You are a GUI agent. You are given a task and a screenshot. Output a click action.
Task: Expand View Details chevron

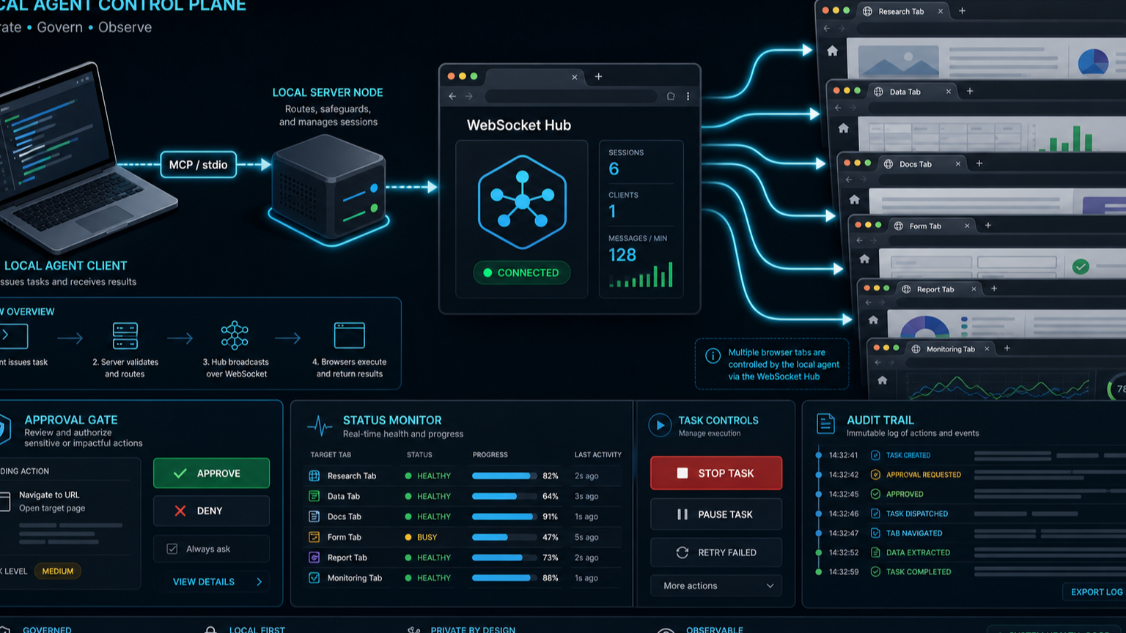[260, 582]
